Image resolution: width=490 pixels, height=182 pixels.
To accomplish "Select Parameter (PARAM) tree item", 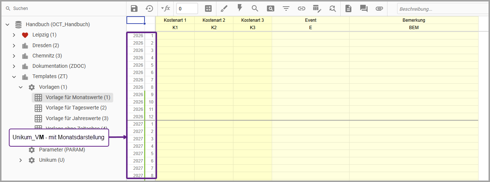I will coord(62,150).
